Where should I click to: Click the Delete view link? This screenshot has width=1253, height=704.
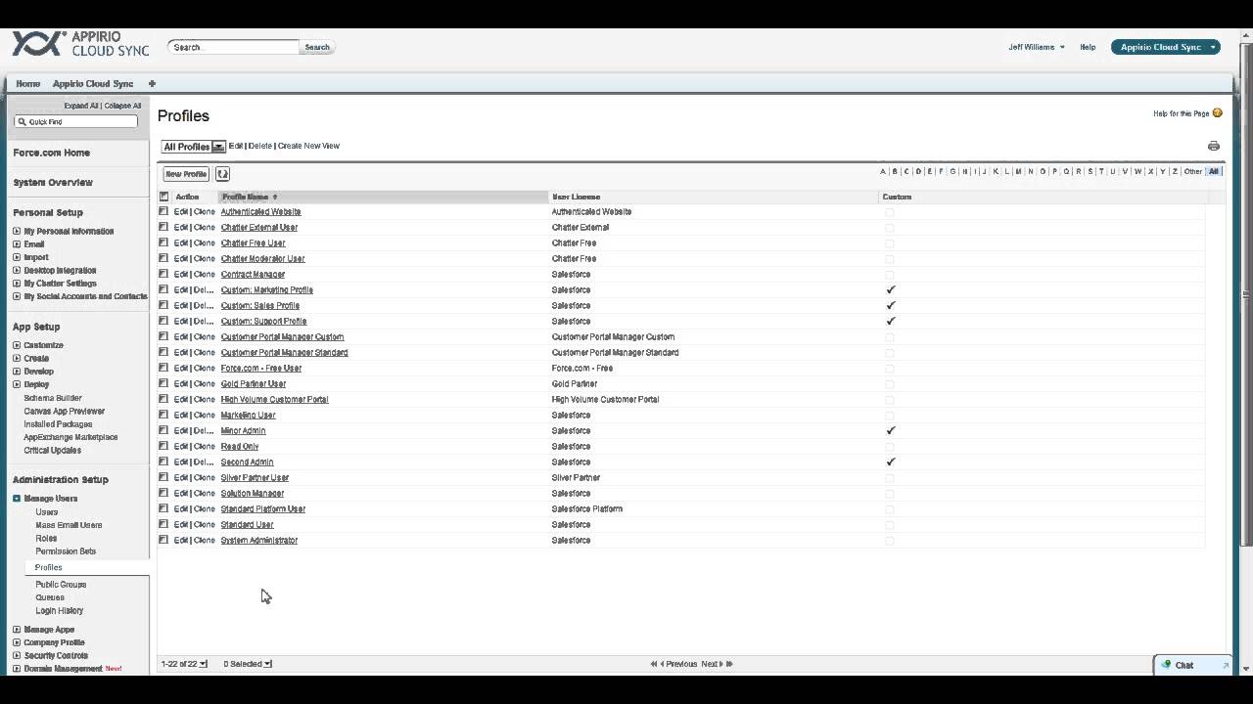(260, 146)
